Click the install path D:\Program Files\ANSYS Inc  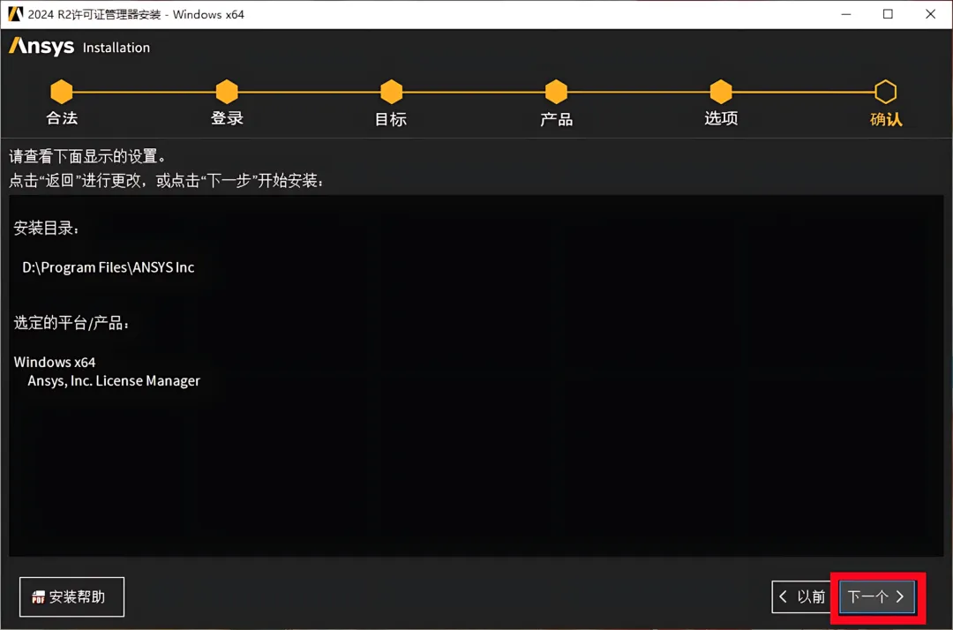109,267
